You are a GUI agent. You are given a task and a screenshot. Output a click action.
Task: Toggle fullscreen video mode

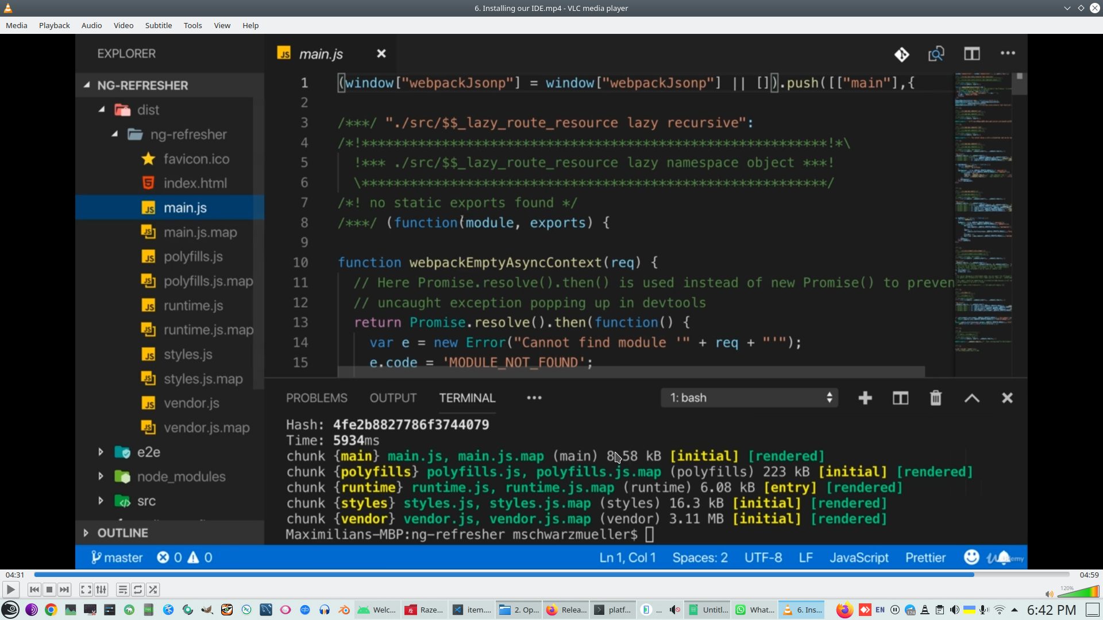(x=86, y=590)
